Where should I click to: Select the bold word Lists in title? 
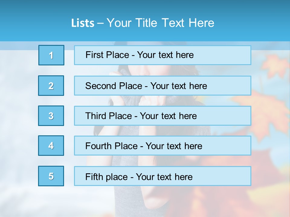click(83, 23)
